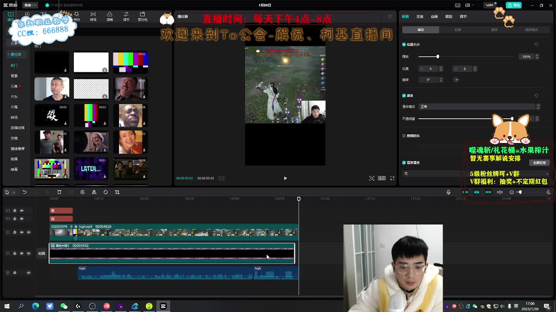Viewport: 556px width, 312px height.
Task: Click the delete (trash) icon above the timeline
Action: pos(60,192)
